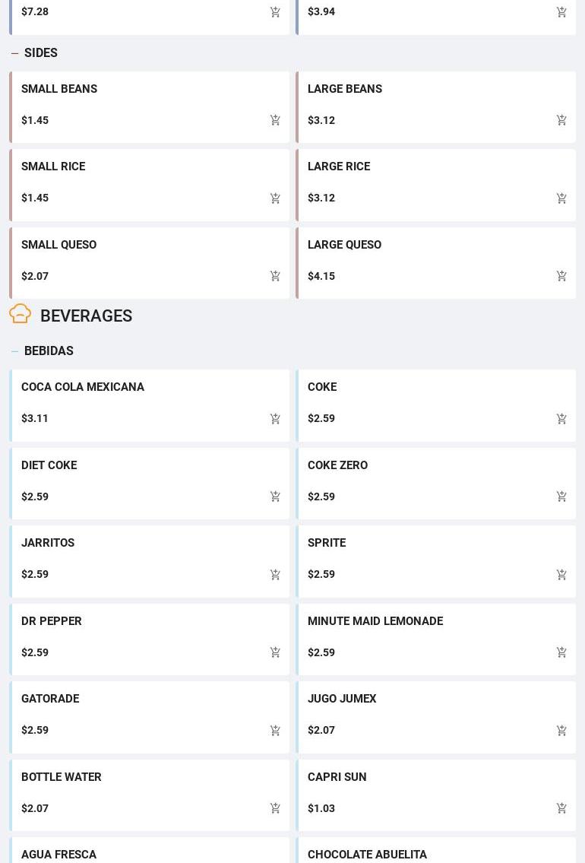Open the Agua Fresca item
This screenshot has height=863, width=585.
(59, 854)
